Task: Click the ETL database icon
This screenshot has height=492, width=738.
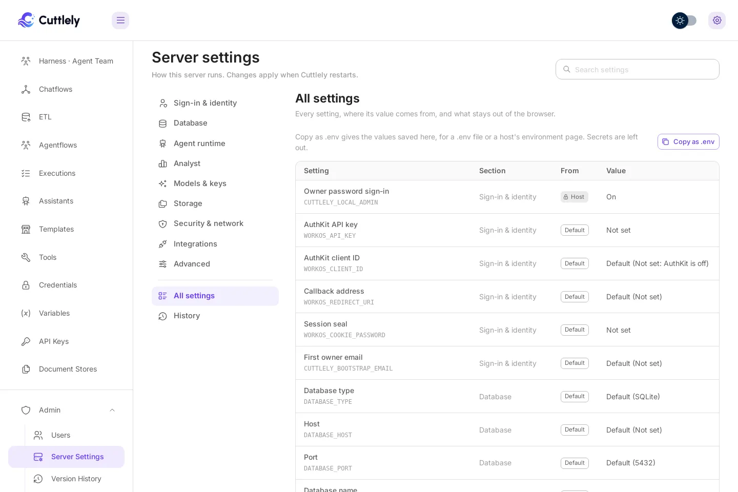Action: point(26,117)
